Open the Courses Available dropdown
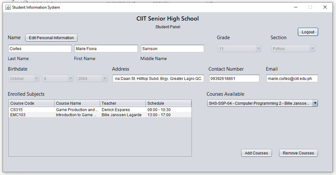Screen dimensions: 336x175 (315, 103)
